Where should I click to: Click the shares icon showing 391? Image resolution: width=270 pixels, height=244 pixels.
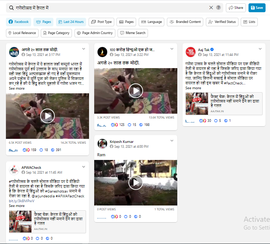[53, 150]
